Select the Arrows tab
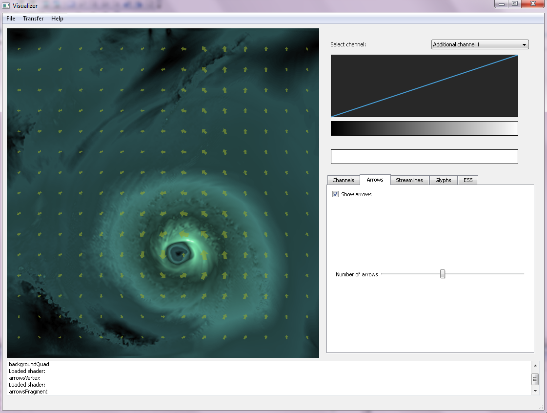 coord(375,180)
